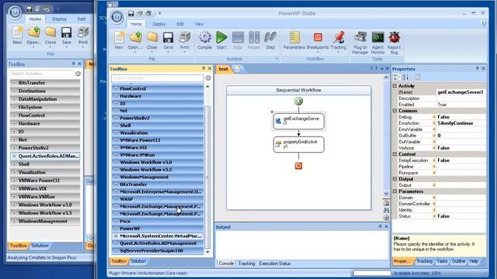
Task: Expand BitsTransfer in background window ToolBox
Action: click(14, 83)
